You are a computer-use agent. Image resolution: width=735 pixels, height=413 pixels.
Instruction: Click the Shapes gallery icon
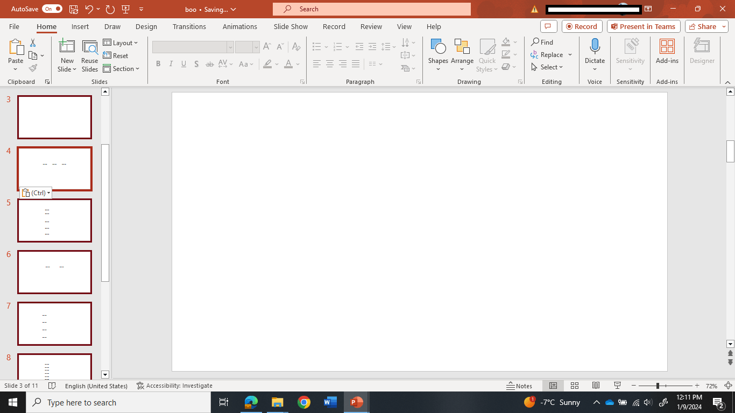pos(438,48)
